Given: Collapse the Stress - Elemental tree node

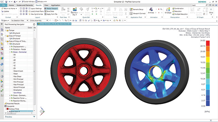Looking at the screenshot, I should click(x=10, y=52).
